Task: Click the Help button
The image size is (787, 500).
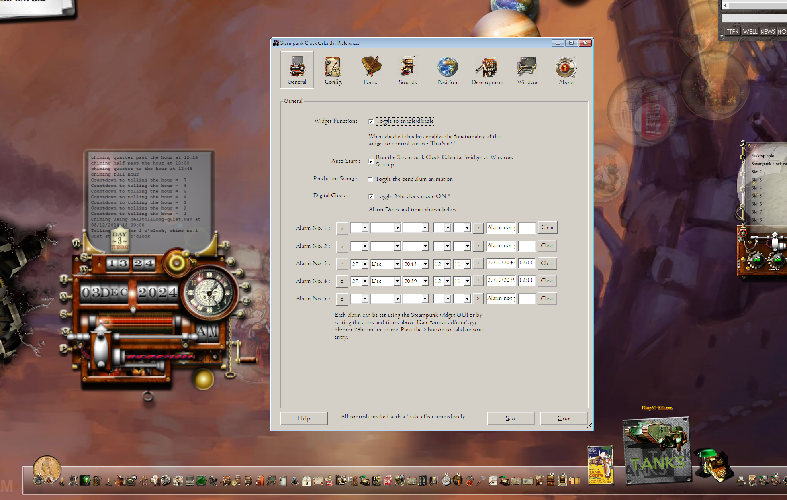Action: tap(304, 418)
